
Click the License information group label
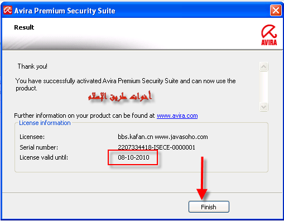point(45,123)
